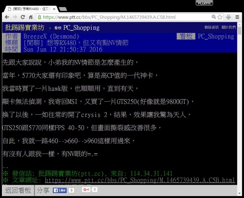This screenshot has height=198, width=244.
Task: Click the vertical scrollbar thumb
Action: click(x=240, y=30)
